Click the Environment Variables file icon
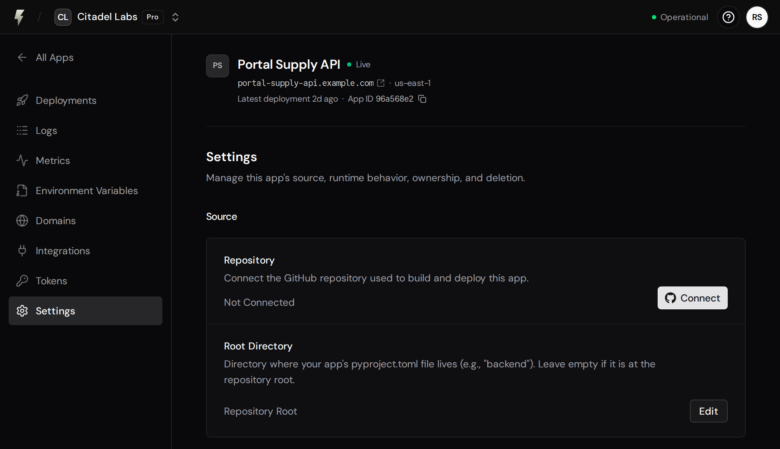The image size is (780, 449). [22, 190]
